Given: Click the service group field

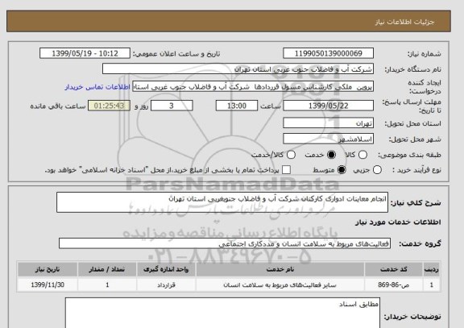Looking at the screenshot, I should [x=225, y=243].
